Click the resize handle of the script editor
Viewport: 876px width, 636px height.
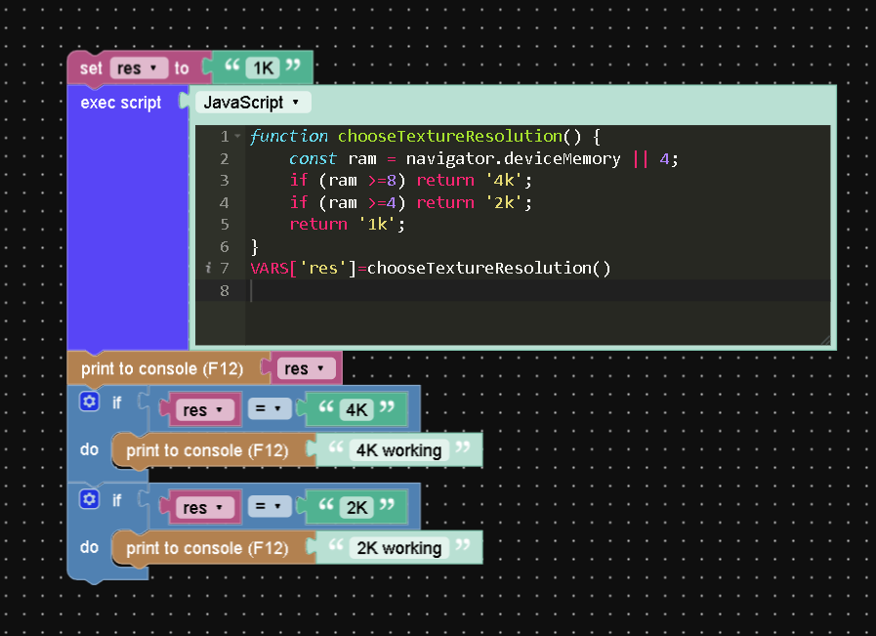[x=824, y=339]
